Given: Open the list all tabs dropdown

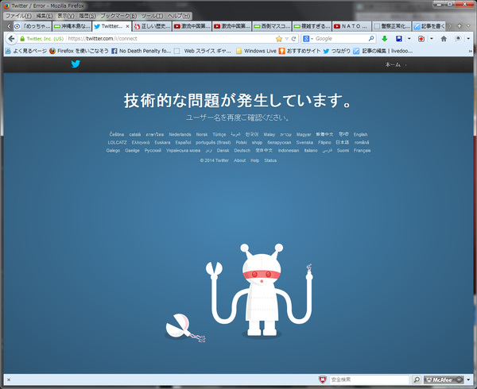Looking at the screenshot, I should (468, 26).
